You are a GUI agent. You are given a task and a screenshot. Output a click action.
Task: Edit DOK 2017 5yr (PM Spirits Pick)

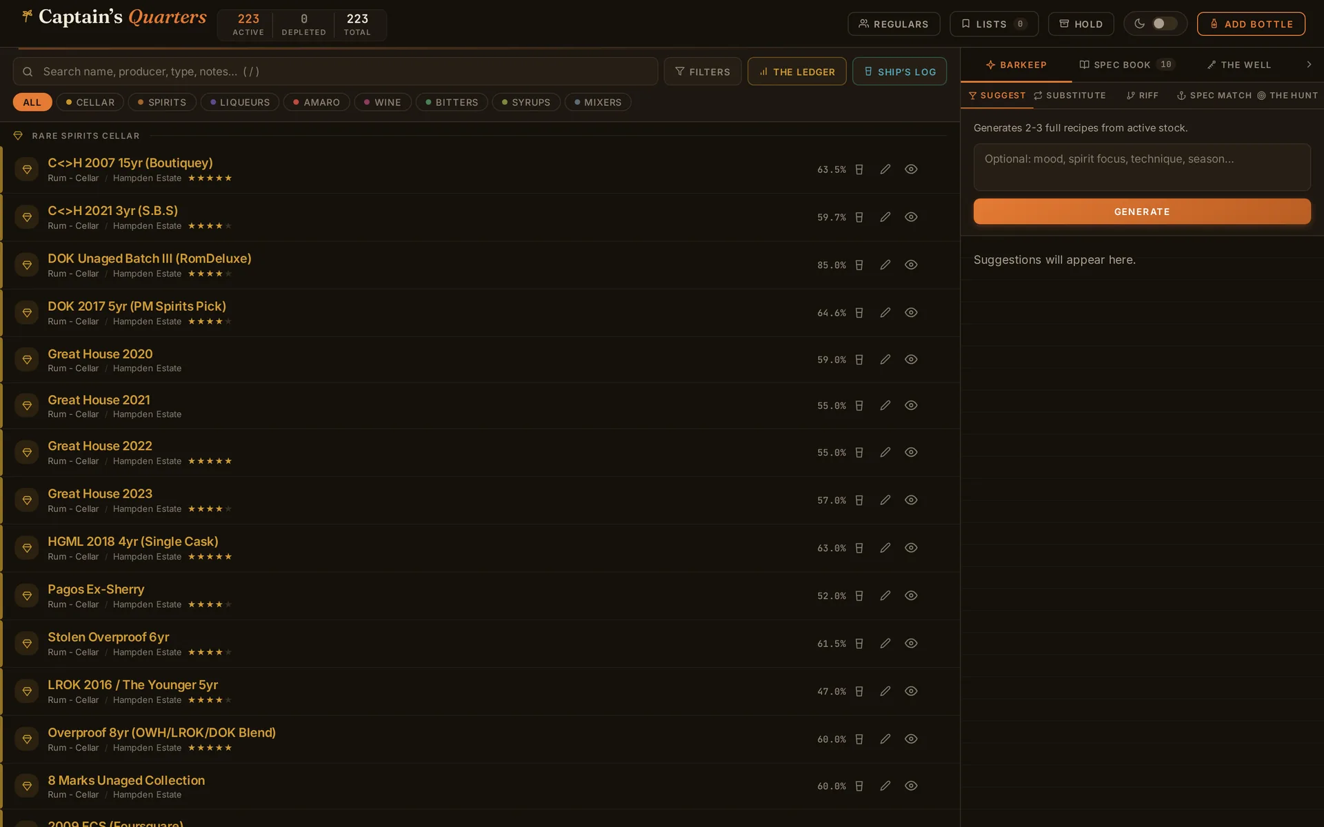(885, 312)
